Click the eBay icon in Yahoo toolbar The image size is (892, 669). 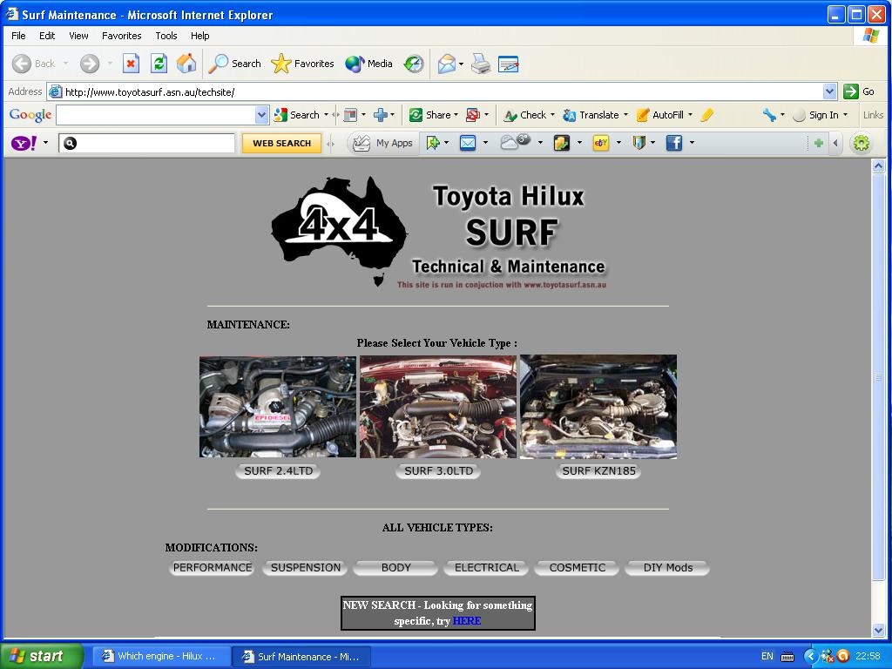[601, 143]
